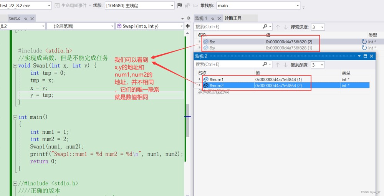Screen dimensions: 384x196
Task: Click the editor vertical scrollbar thumb
Action: tap(188, 120)
